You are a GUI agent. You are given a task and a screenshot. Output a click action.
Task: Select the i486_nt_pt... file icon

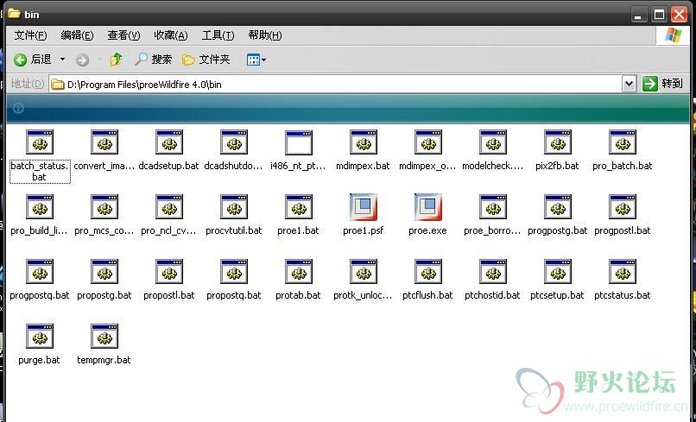pyautogui.click(x=299, y=142)
